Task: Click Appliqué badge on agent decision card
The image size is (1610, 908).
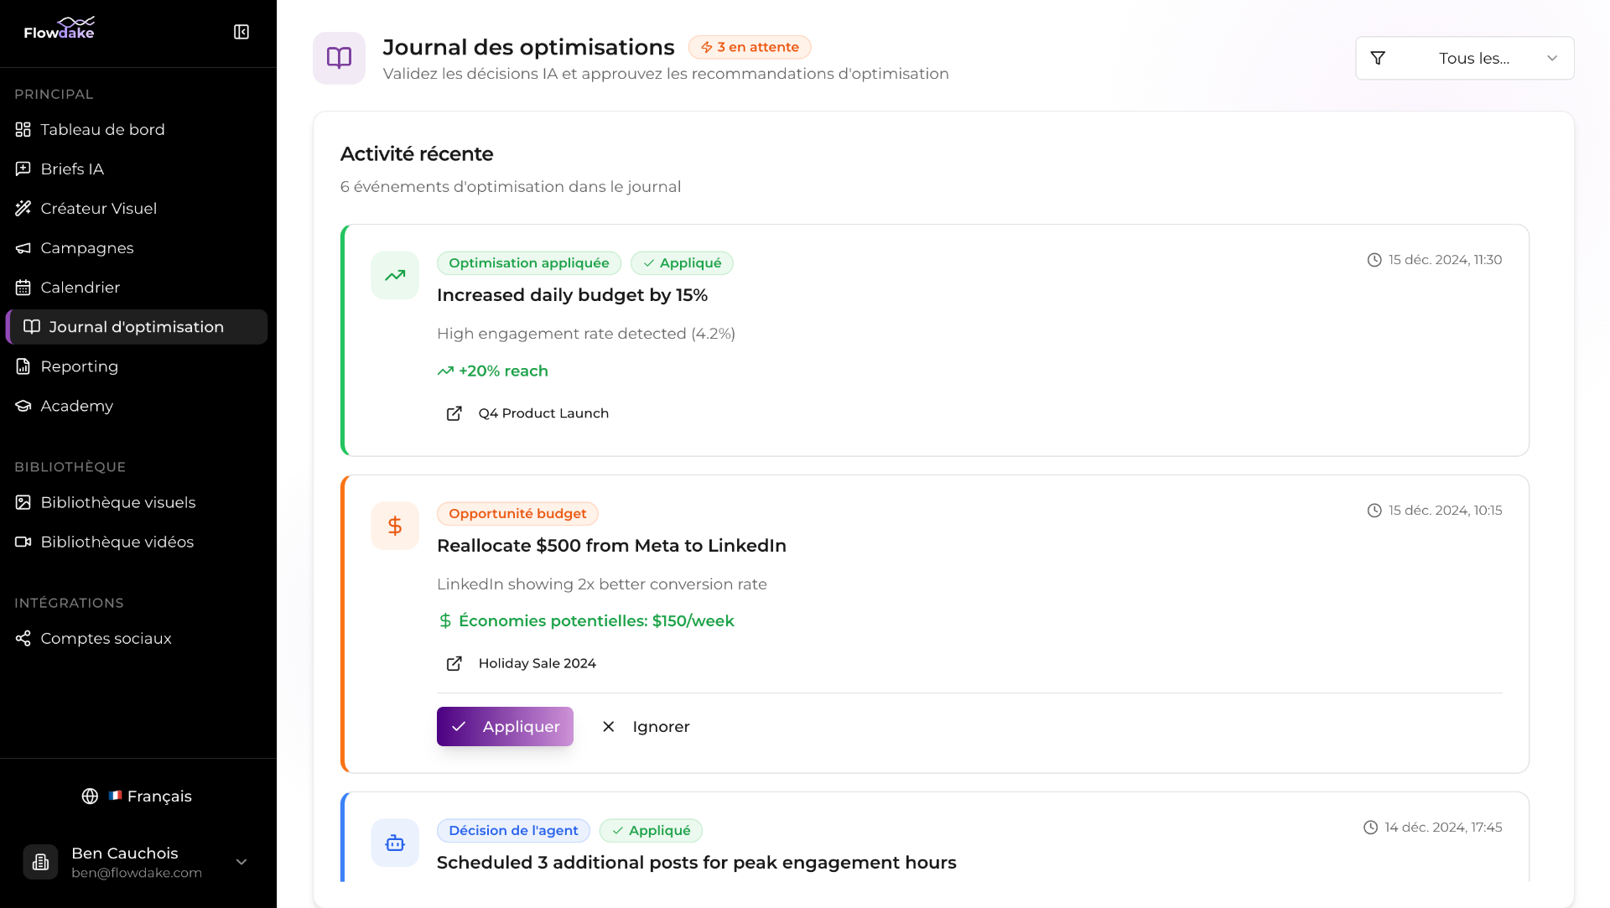Action: coord(651,830)
